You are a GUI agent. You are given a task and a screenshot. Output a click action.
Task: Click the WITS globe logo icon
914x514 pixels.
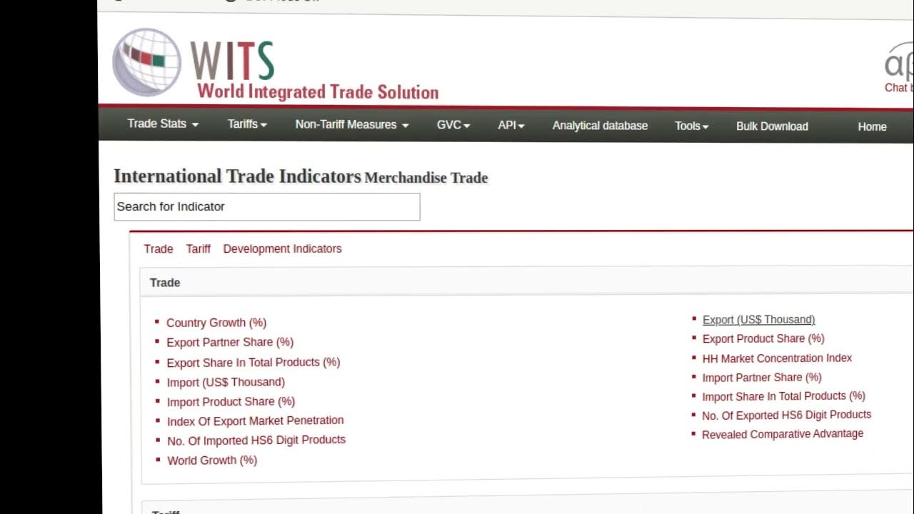(147, 62)
